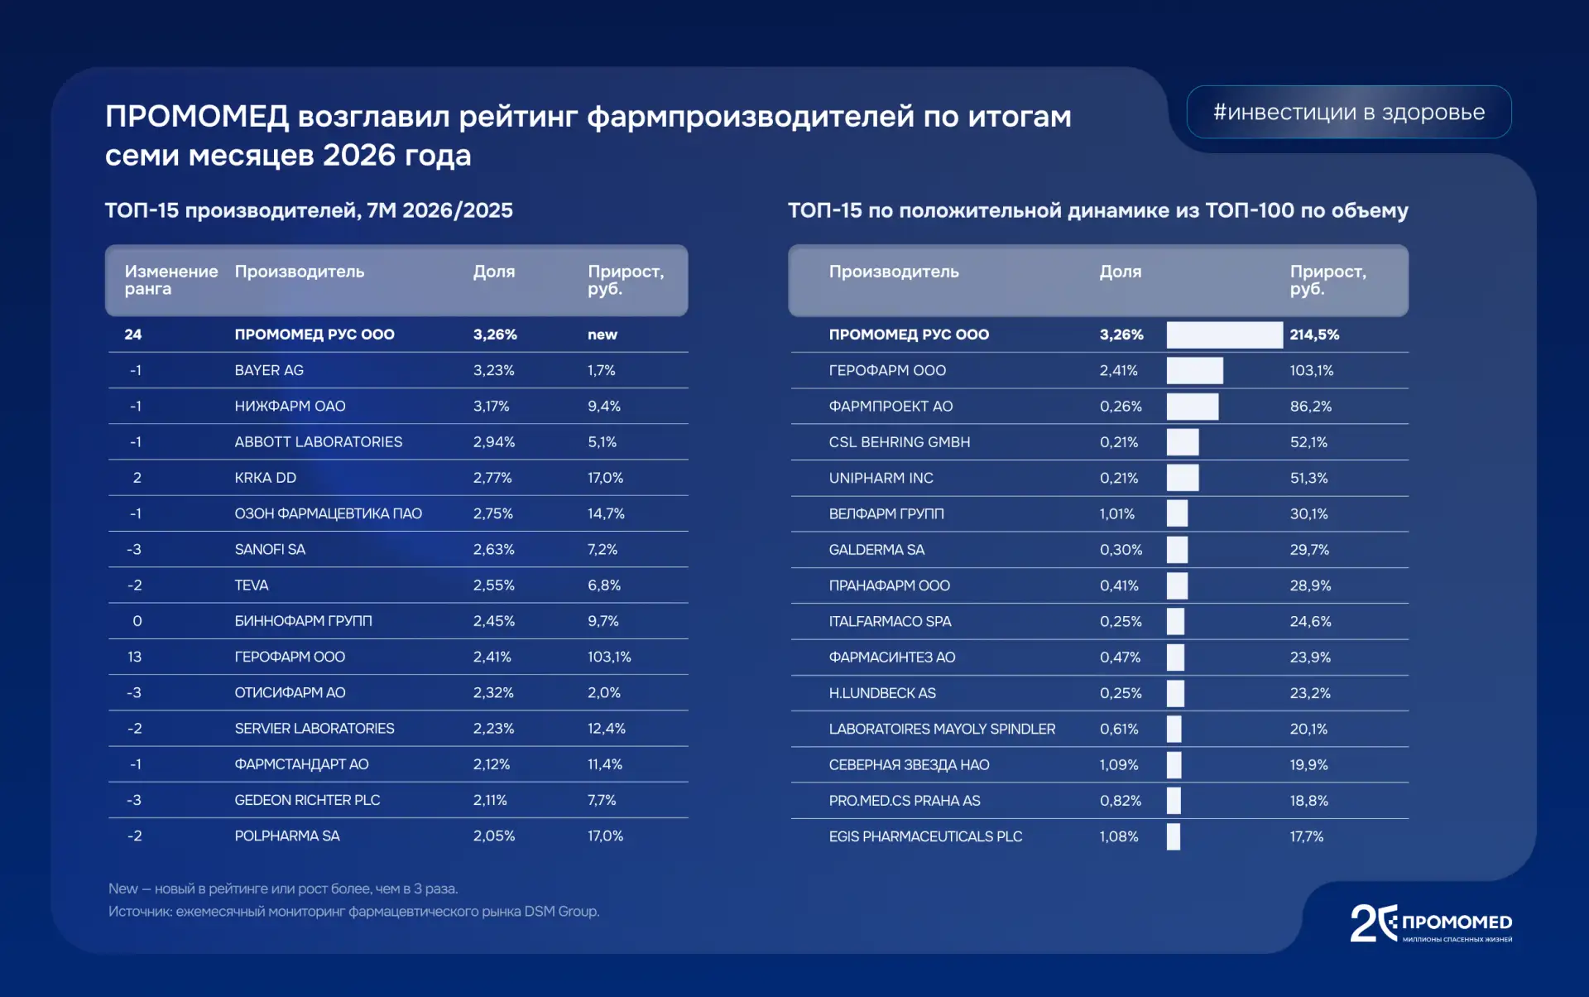Click the rank change value 24
This screenshot has height=997, width=1589.
coord(133,335)
